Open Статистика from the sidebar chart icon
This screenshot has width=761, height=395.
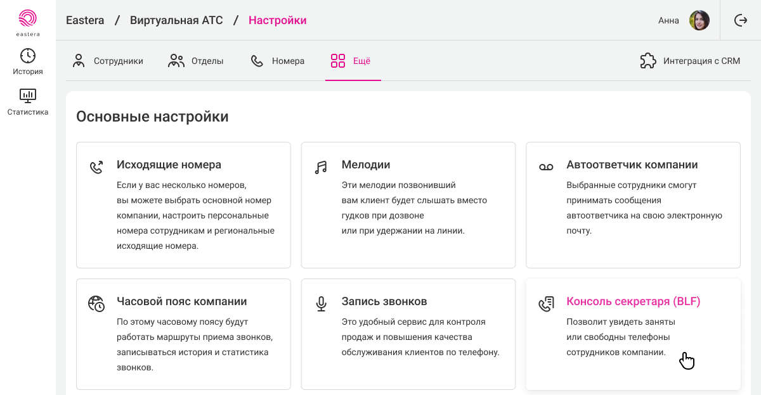tap(28, 96)
